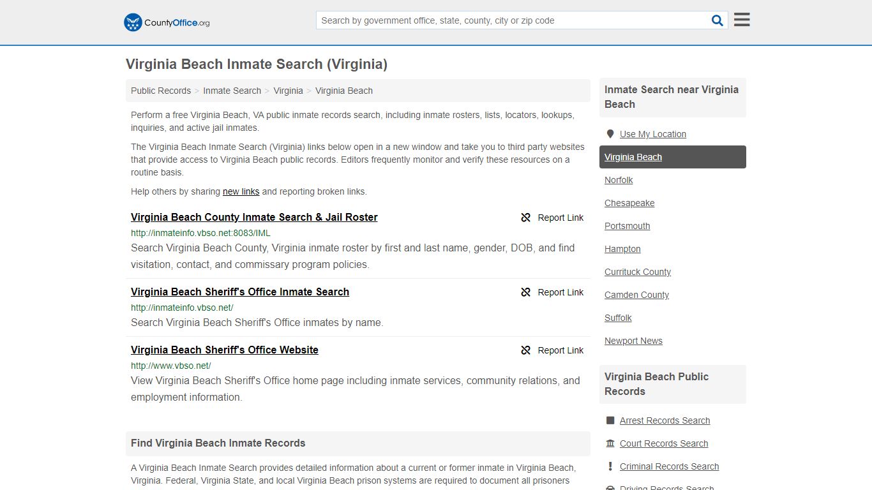Open the Inmate Search breadcrumb
Image resolution: width=872 pixels, height=490 pixels.
232,91
